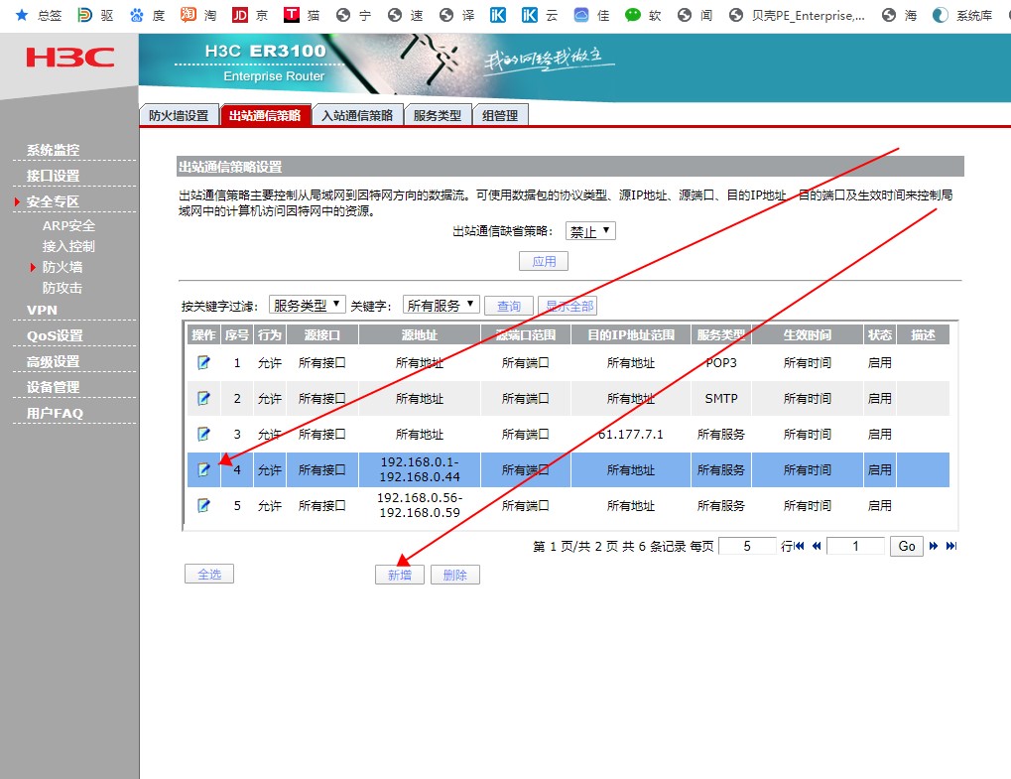Click the POP3 service type cell
Viewport: 1011px width, 779px height.
click(x=721, y=362)
